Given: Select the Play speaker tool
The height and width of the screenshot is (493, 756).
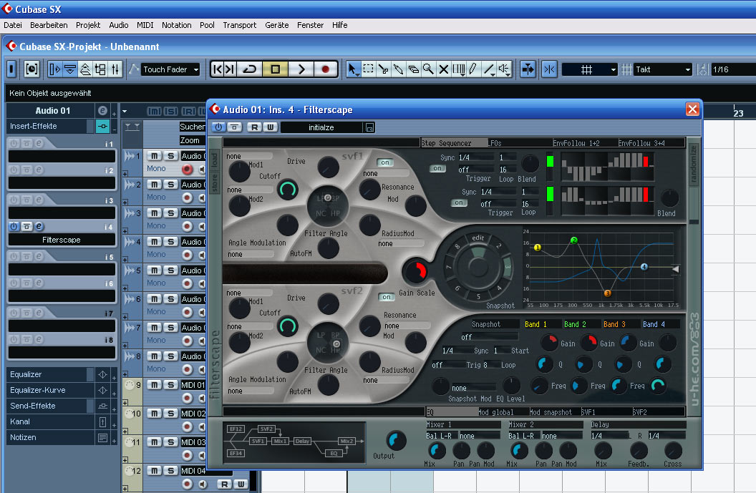Looking at the screenshot, I should [504, 69].
